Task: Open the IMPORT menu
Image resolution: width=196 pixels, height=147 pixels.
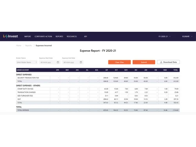Action: coord(28,36)
